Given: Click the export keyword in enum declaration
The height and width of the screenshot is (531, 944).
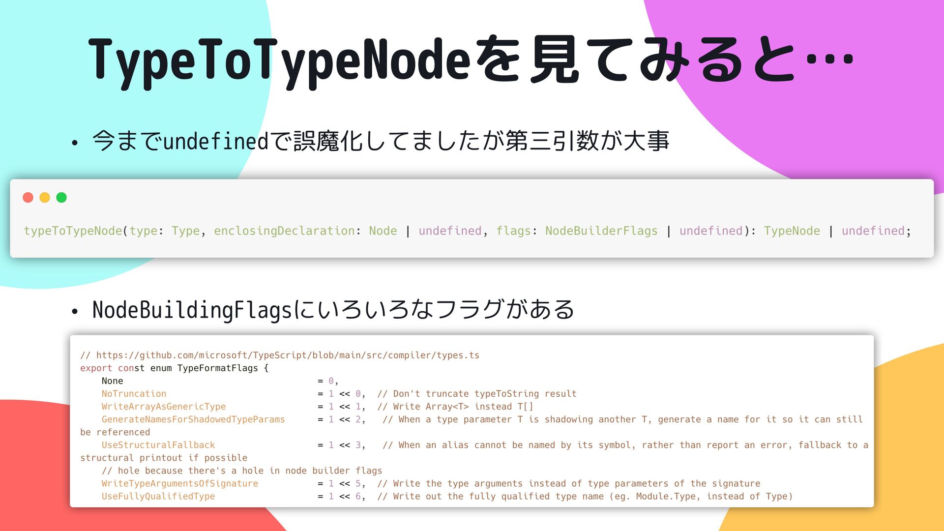Looking at the screenshot, I should [x=96, y=368].
